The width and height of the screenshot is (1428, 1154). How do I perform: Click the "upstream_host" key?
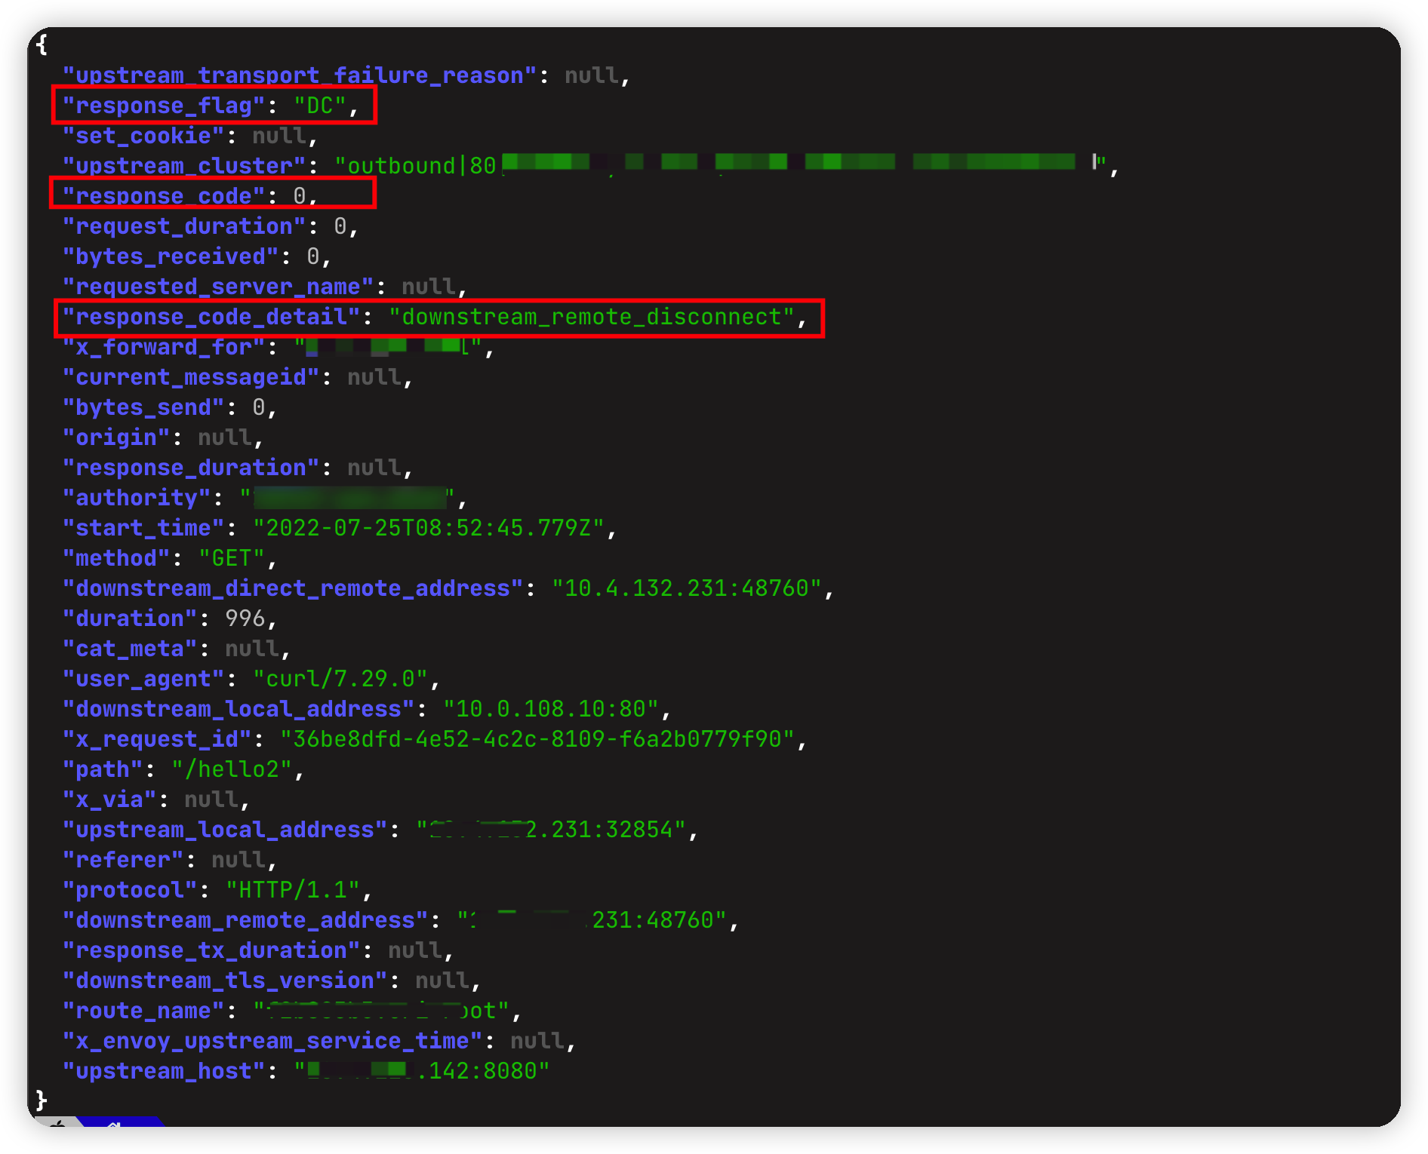click(x=164, y=1071)
